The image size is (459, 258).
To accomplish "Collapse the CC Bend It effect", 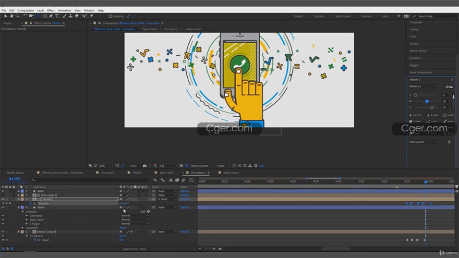I will 27,236.
